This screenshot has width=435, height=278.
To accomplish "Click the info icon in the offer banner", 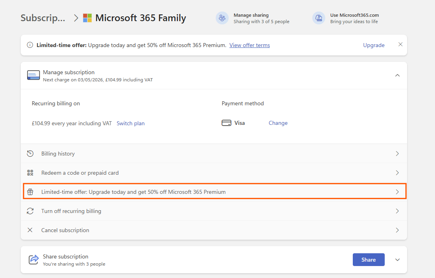I will click(x=30, y=45).
